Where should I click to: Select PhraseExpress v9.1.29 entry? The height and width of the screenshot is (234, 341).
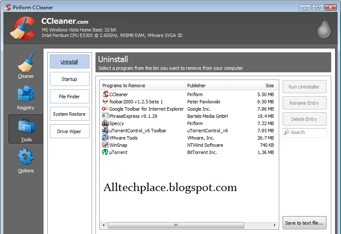pyautogui.click(x=133, y=116)
